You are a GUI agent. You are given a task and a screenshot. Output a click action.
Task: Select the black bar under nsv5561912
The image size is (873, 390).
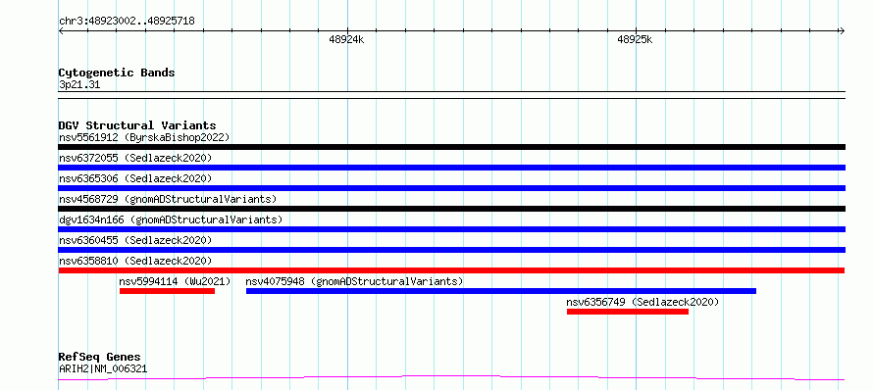tap(451, 147)
